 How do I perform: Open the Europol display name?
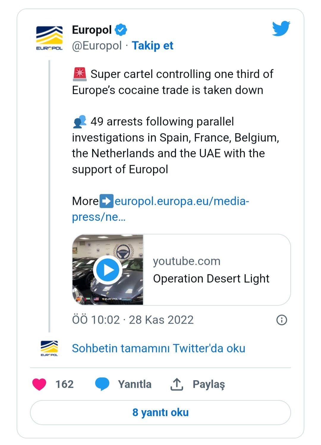(x=92, y=30)
